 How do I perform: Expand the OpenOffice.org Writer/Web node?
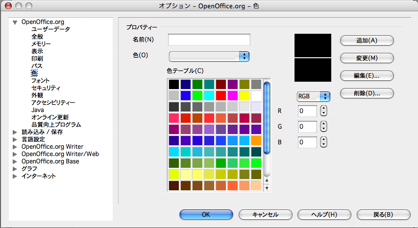click(x=15, y=154)
